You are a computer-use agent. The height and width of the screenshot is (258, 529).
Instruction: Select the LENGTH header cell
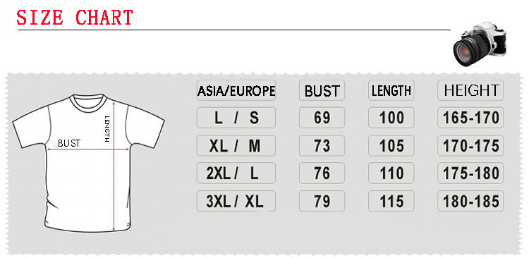[391, 90]
